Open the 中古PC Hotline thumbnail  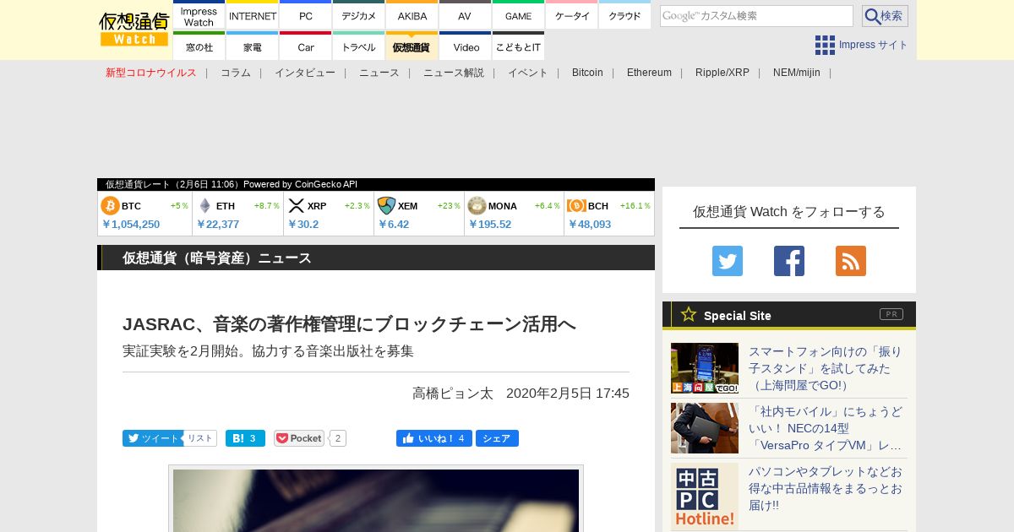pos(705,497)
